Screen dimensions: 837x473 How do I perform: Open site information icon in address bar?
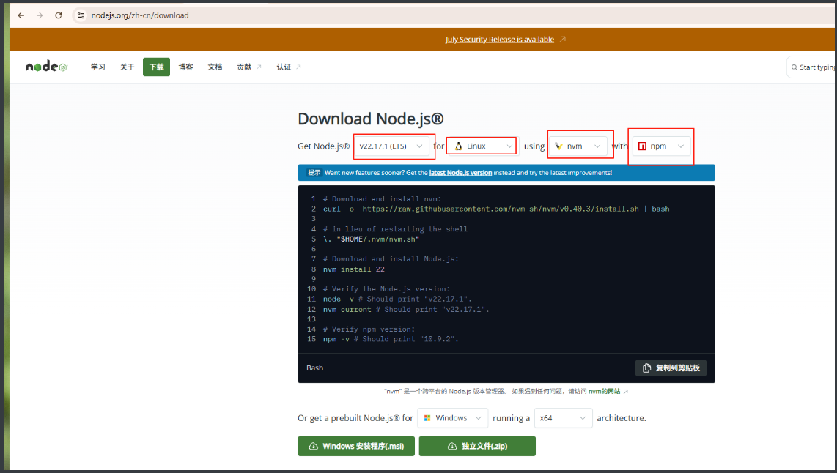pos(81,15)
